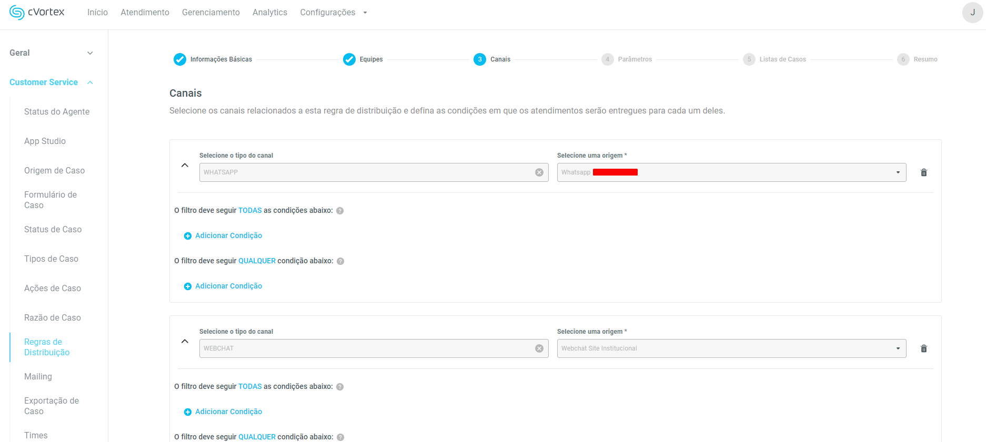Clear the WHATSAPP channel type field

pyautogui.click(x=539, y=172)
